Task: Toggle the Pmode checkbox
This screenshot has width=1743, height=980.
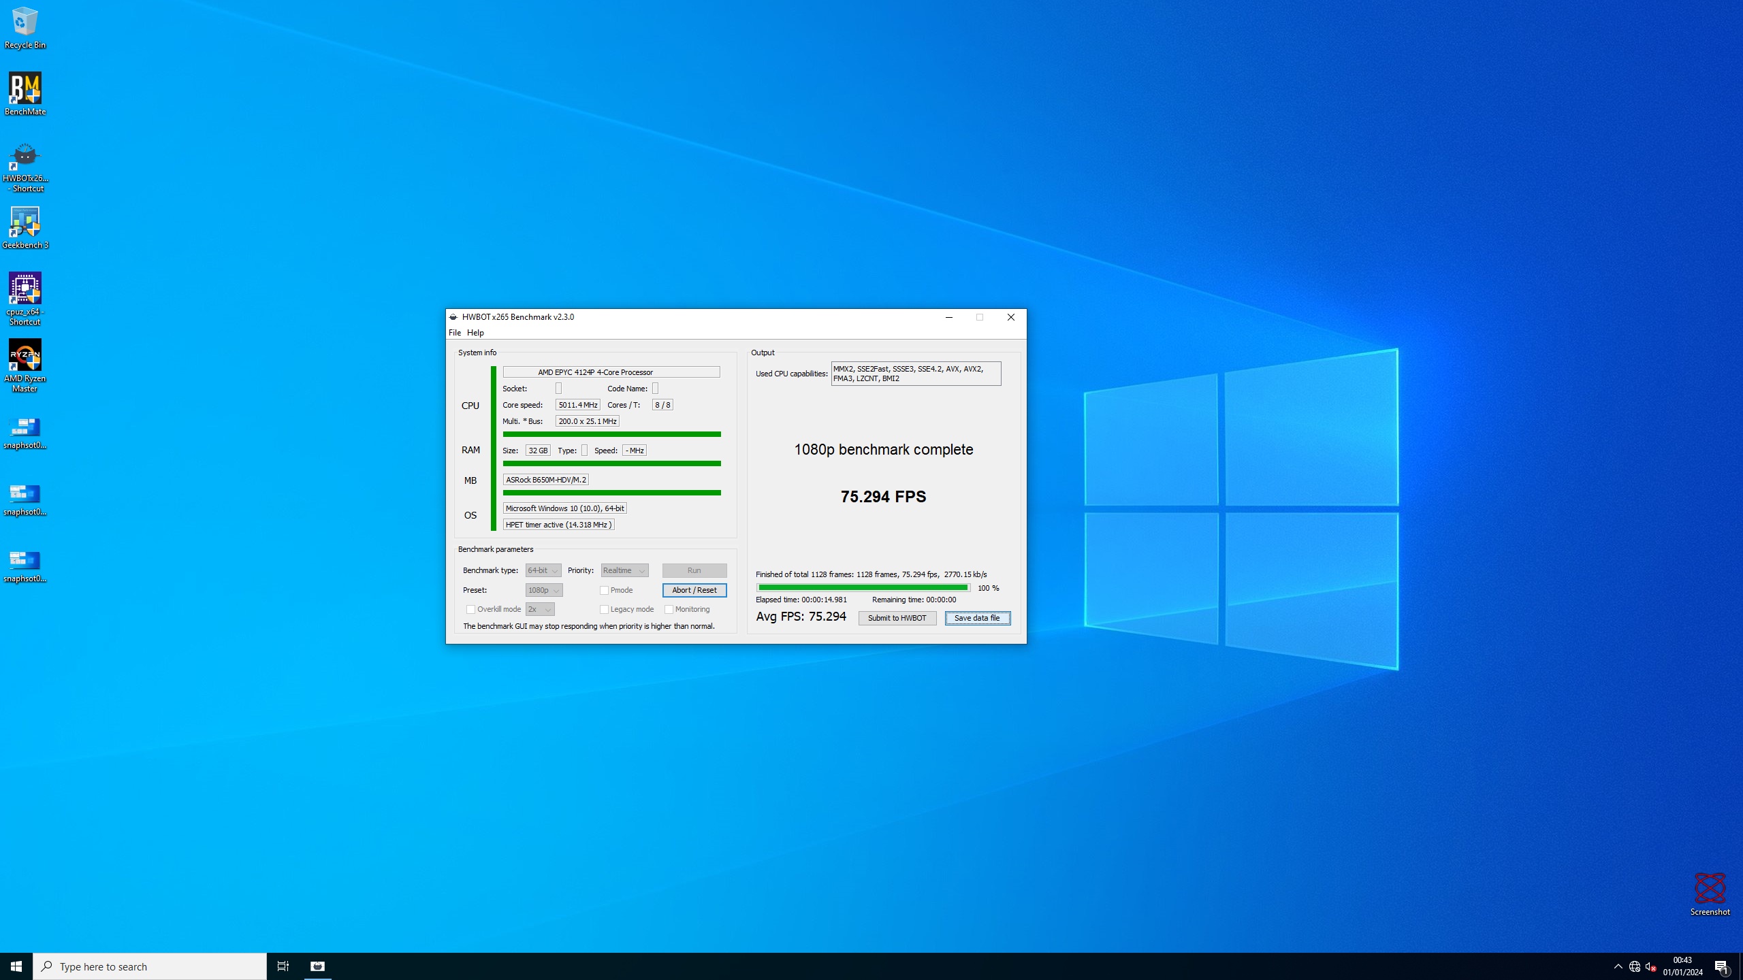Action: pos(604,590)
